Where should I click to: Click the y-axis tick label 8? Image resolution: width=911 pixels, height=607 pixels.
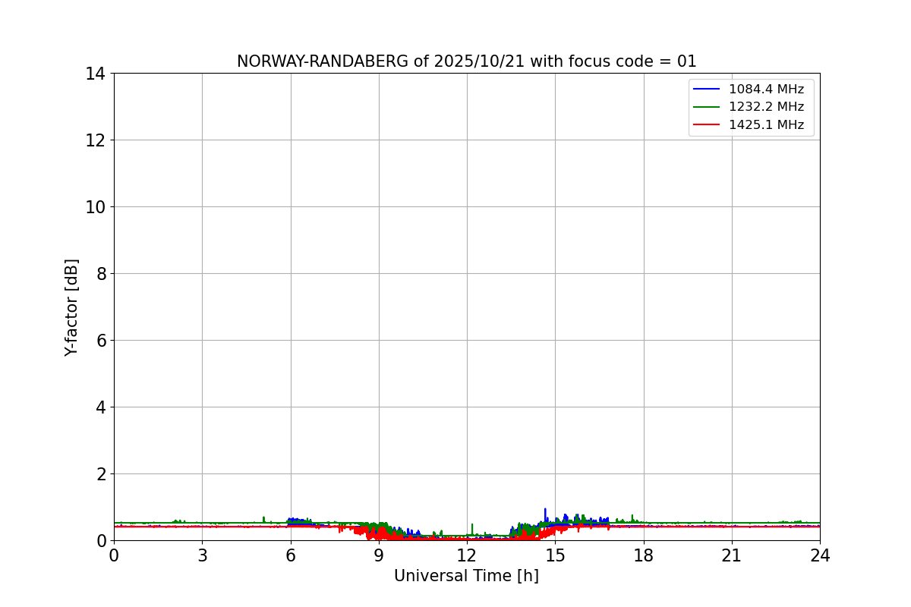(101, 274)
